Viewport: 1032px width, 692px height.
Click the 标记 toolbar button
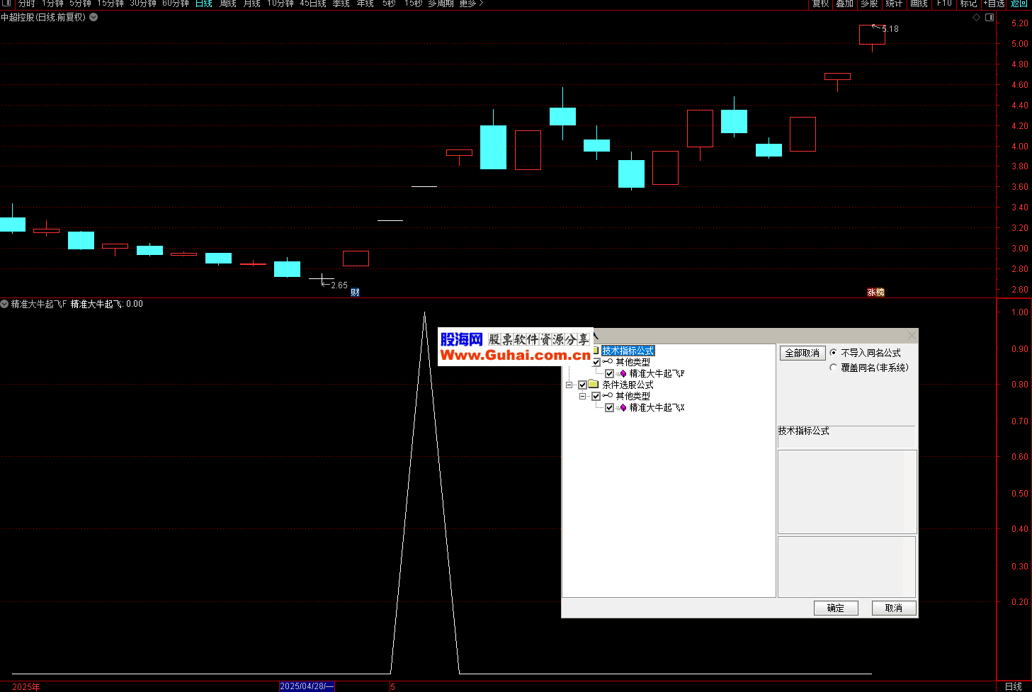pos(968,4)
